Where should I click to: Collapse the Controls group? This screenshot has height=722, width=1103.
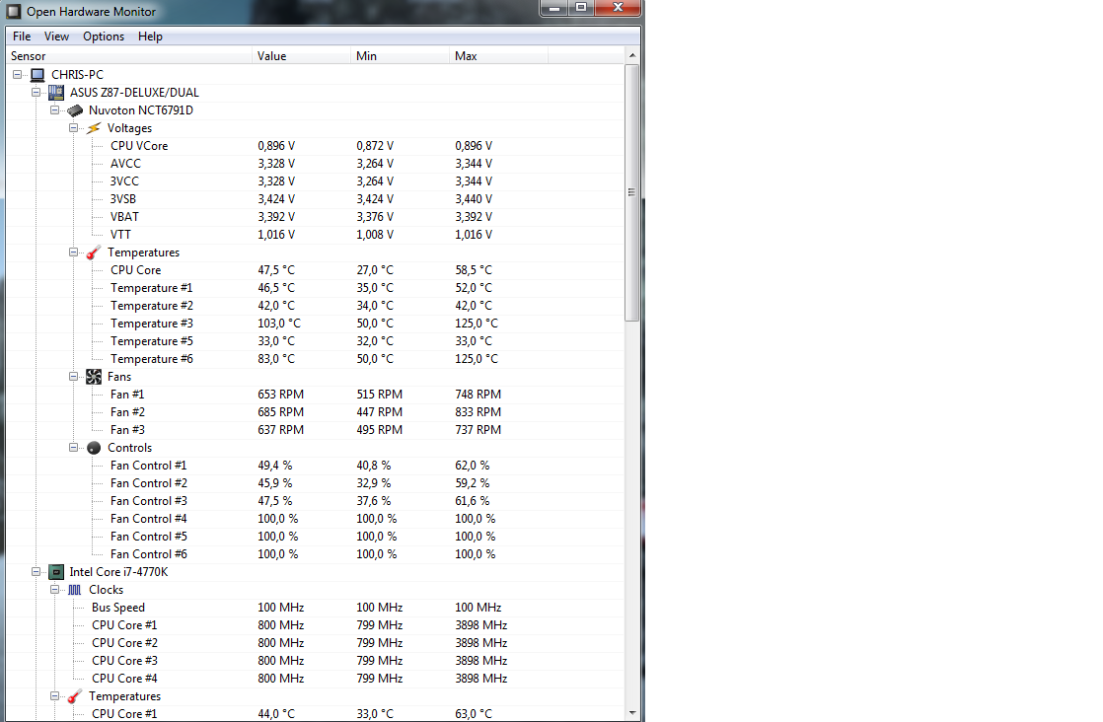coord(73,447)
